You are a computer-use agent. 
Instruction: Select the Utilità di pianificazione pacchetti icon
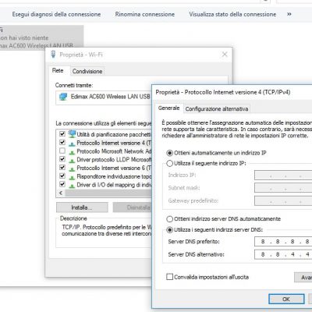click(x=72, y=134)
